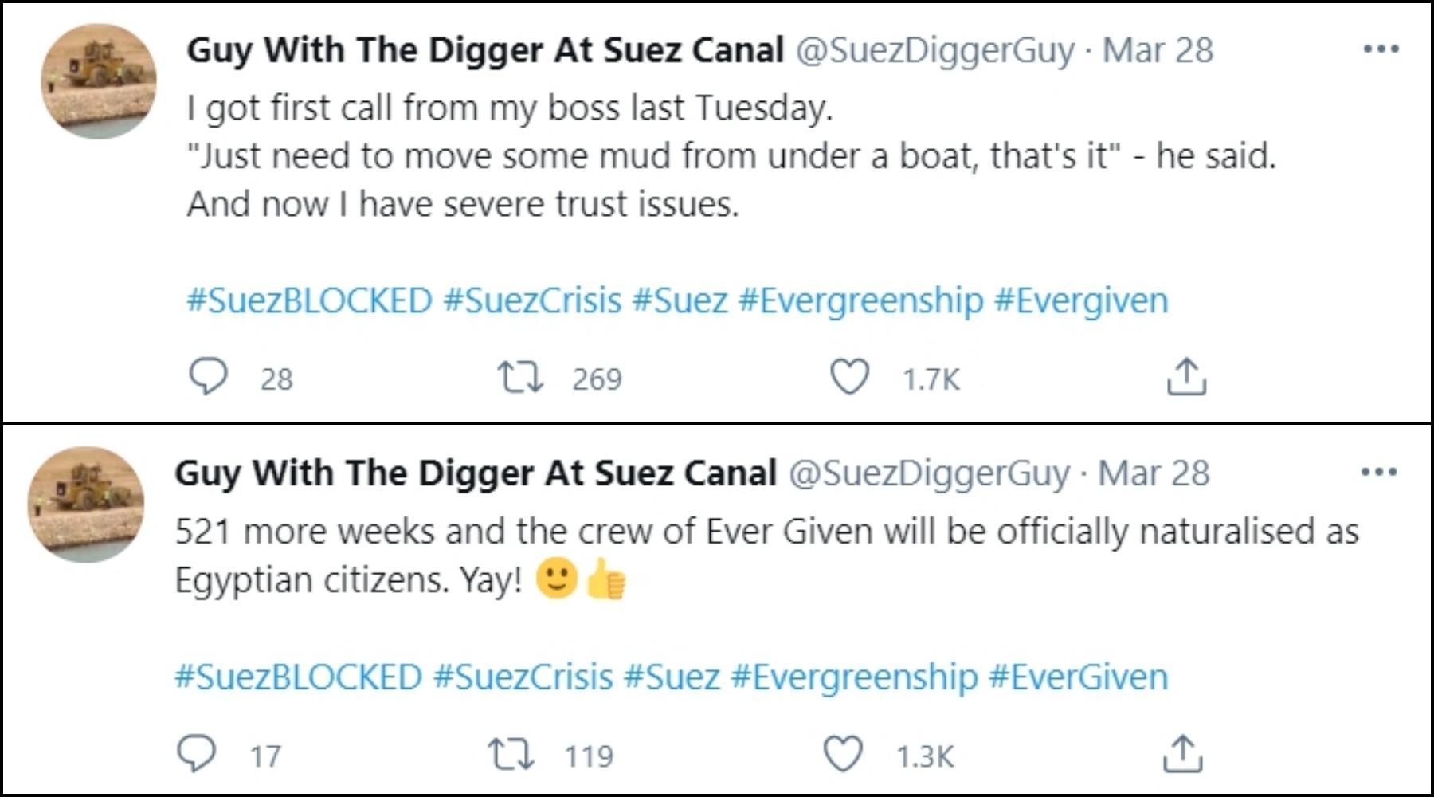This screenshot has height=797, width=1434.
Task: Open digger avatar on second tweet
Action: point(86,505)
